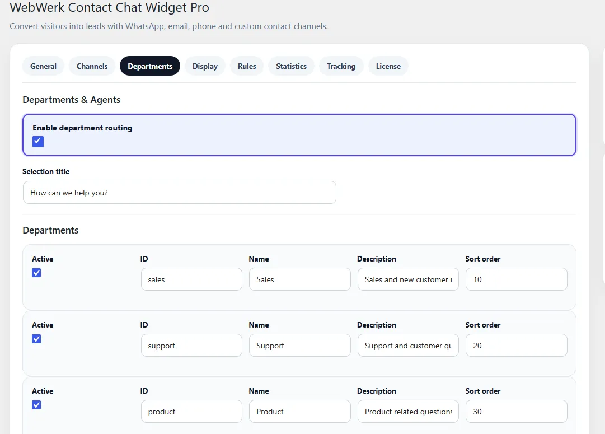This screenshot has height=434, width=605.
Task: Open the Display tab
Action: click(205, 66)
